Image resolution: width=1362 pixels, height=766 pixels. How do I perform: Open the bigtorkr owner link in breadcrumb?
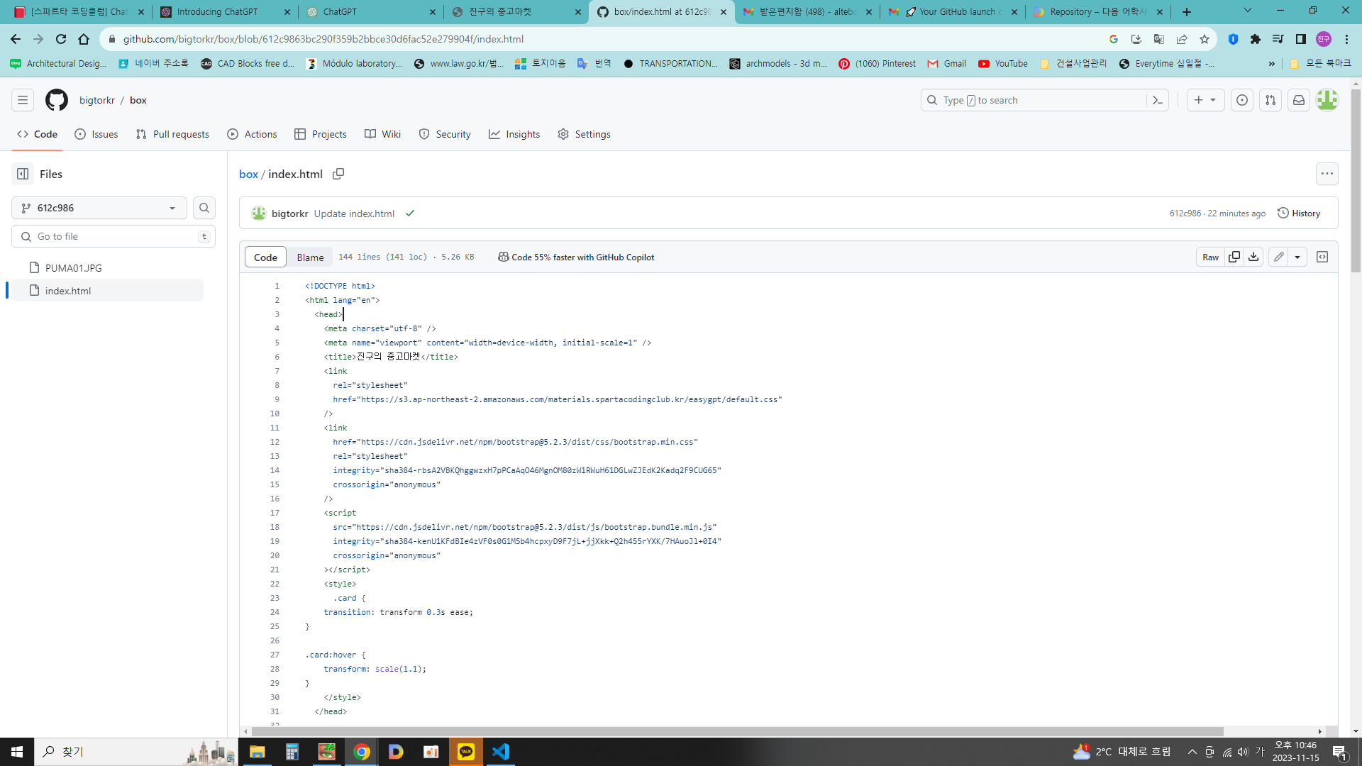97,100
